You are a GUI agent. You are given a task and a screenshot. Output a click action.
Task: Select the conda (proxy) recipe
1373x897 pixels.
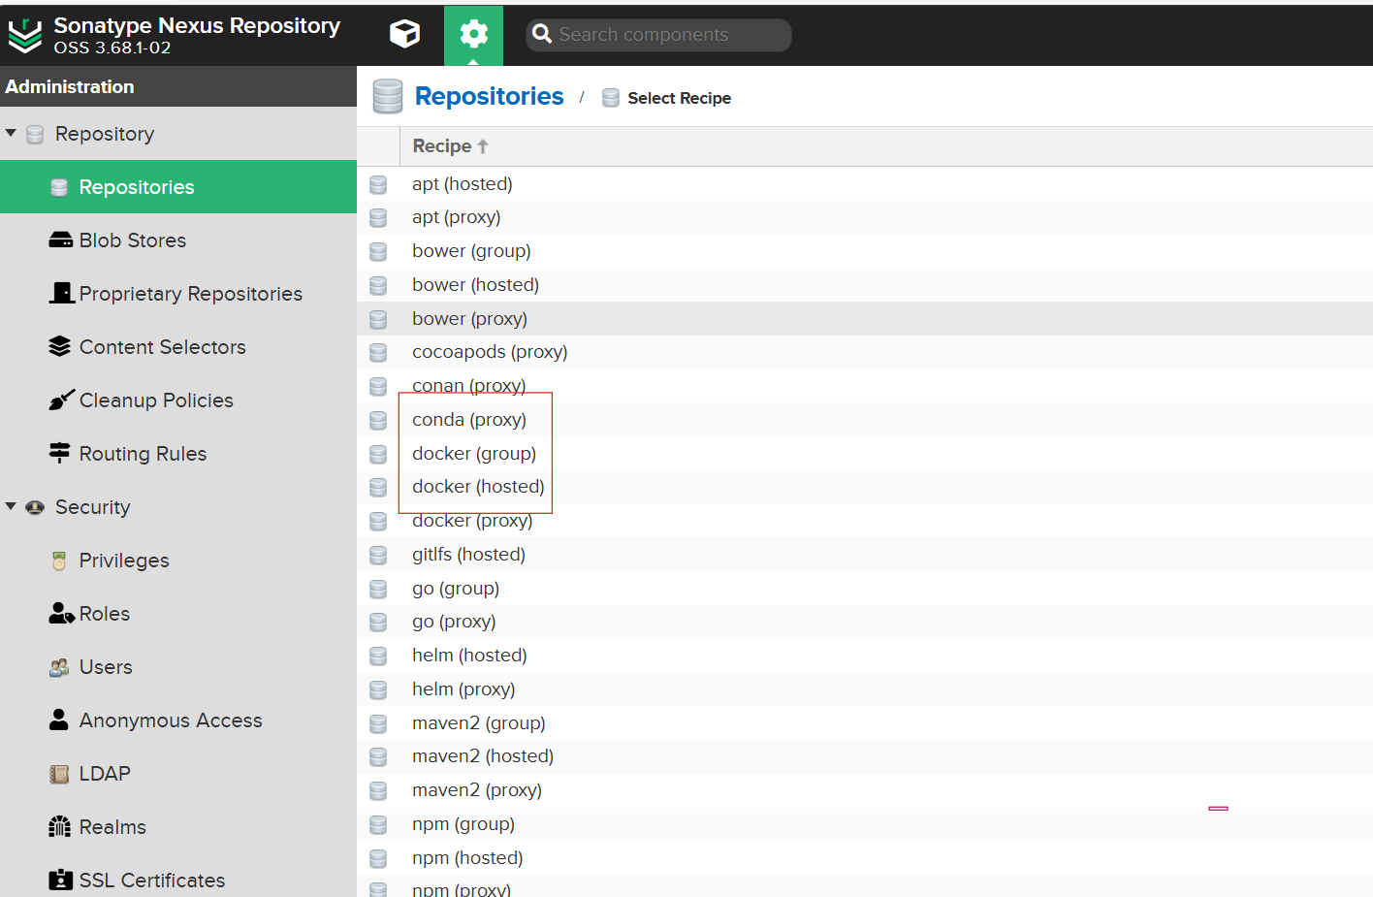click(865, 420)
